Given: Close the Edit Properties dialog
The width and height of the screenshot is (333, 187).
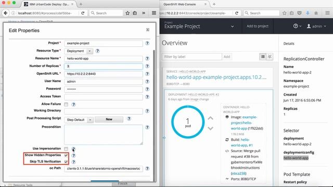Looking at the screenshot, I should point(148,30).
